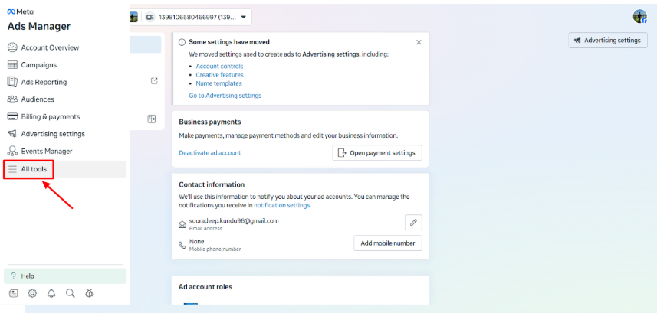Click Open payment settings button

click(377, 153)
